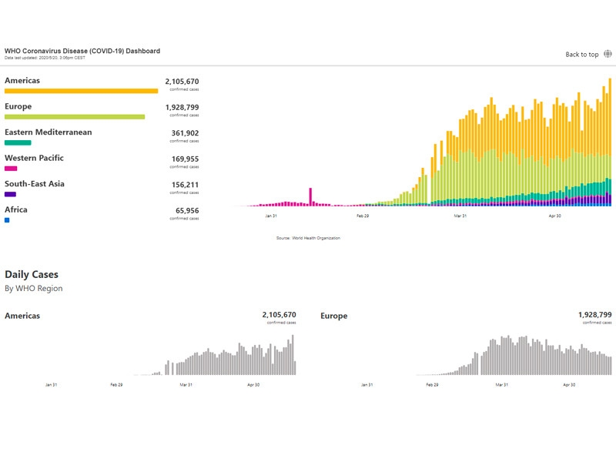
Task: Pick South-East Asia in the region list
Action: pyautogui.click(x=35, y=184)
